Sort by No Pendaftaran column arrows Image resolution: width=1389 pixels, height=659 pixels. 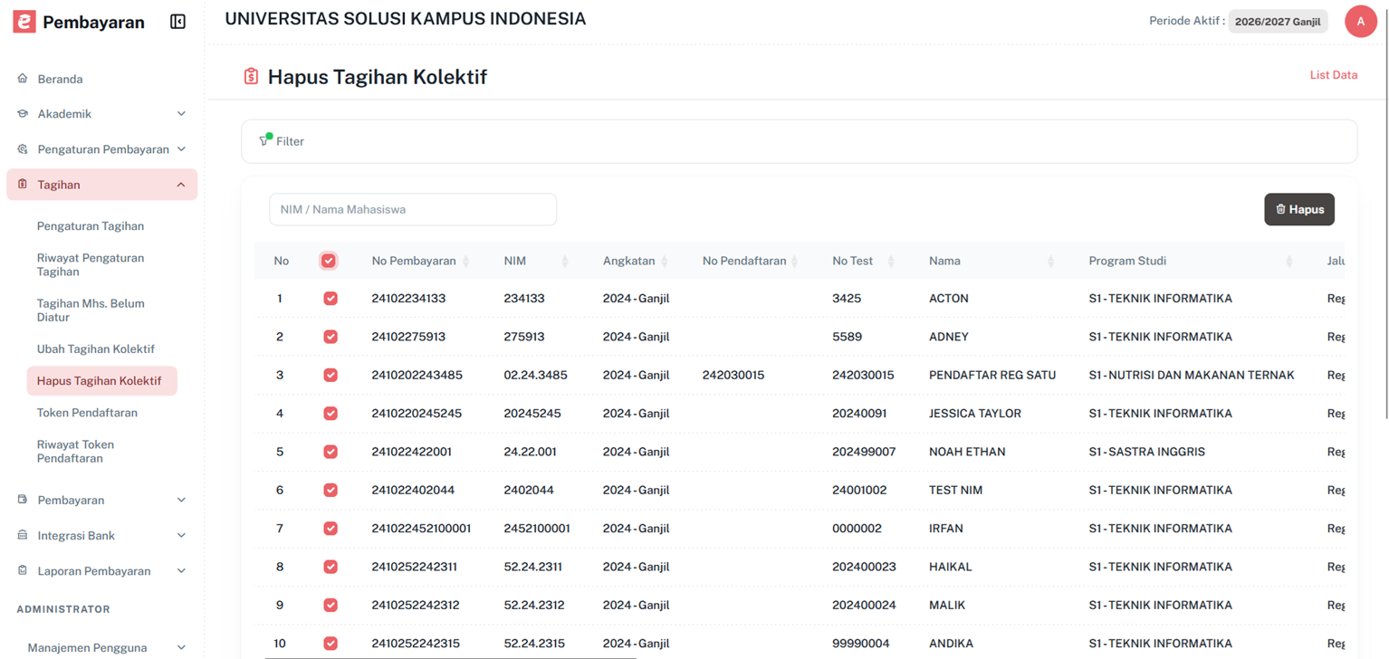795,262
